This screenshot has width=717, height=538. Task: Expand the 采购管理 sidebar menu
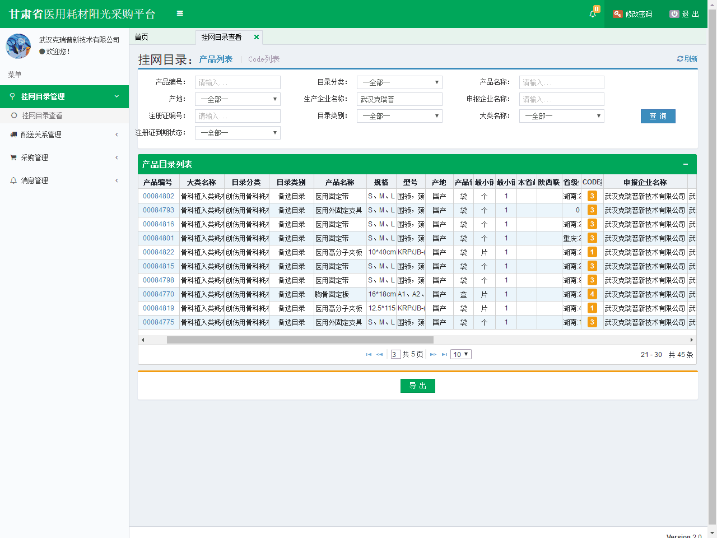click(x=64, y=157)
